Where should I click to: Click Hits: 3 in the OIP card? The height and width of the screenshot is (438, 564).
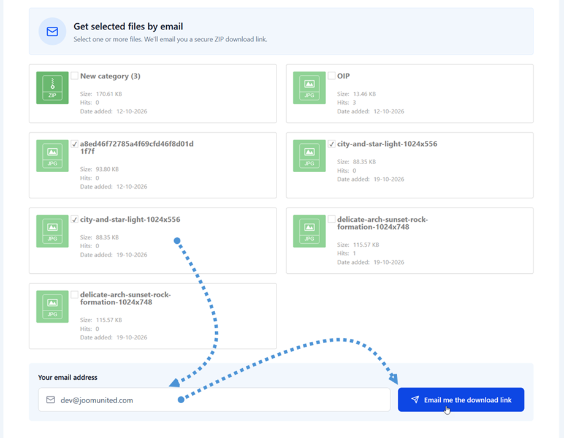pos(346,103)
